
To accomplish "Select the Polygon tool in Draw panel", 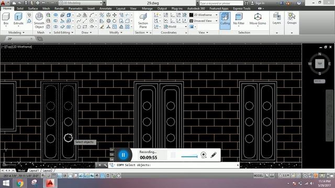I will [79, 27].
